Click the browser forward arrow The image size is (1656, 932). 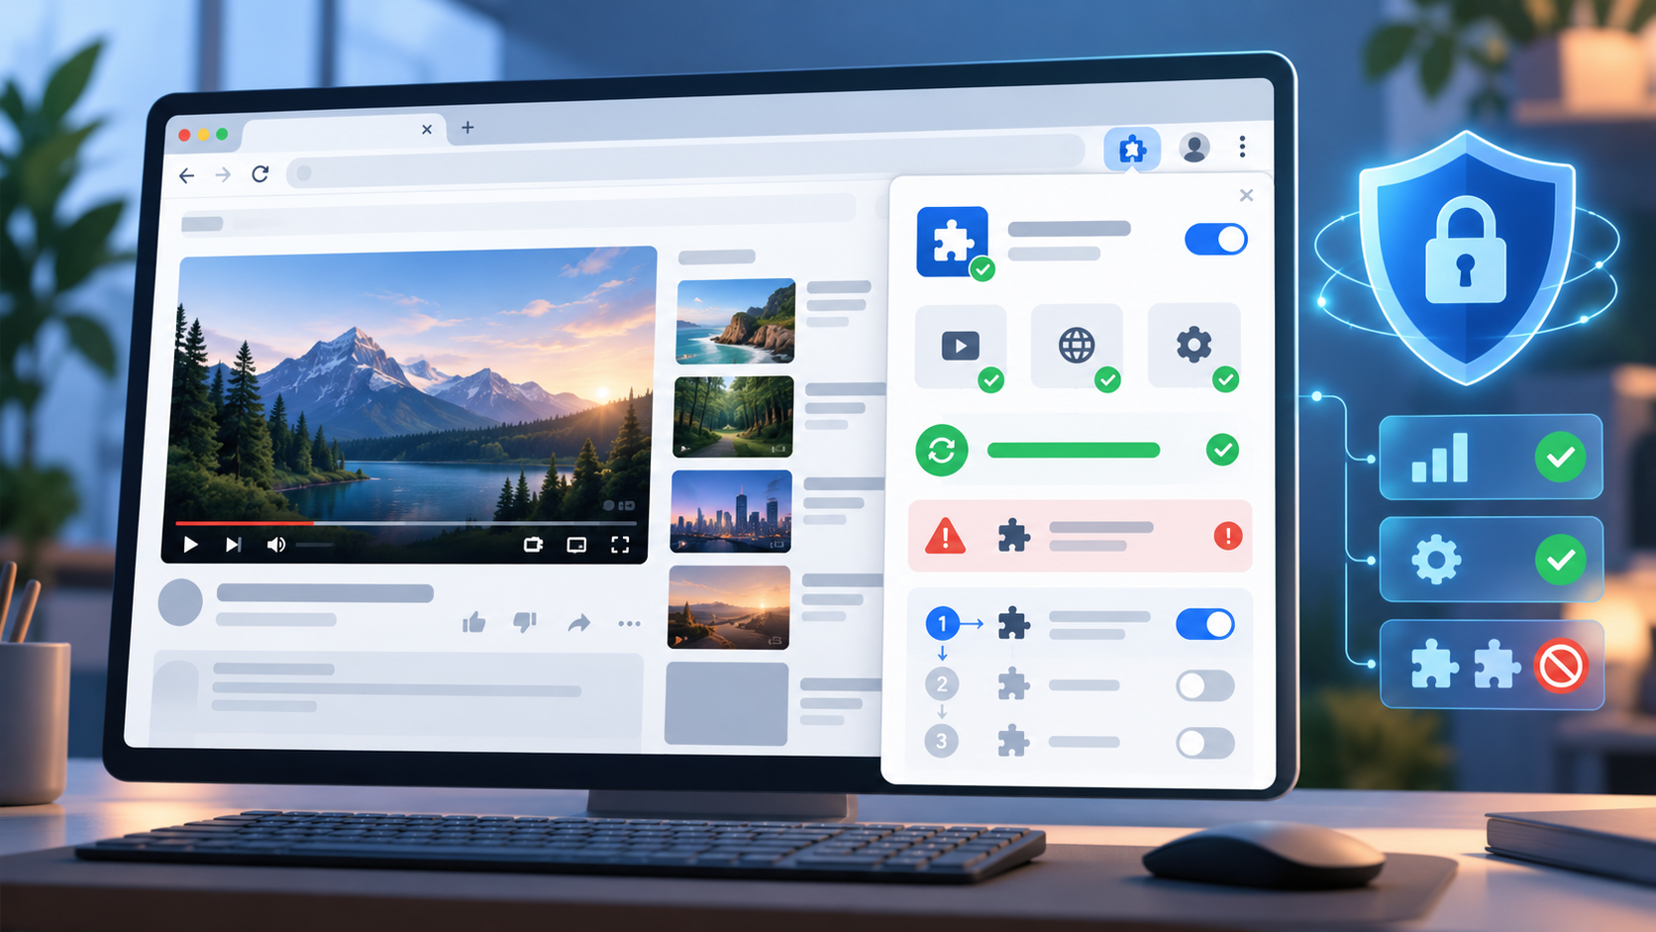223,175
